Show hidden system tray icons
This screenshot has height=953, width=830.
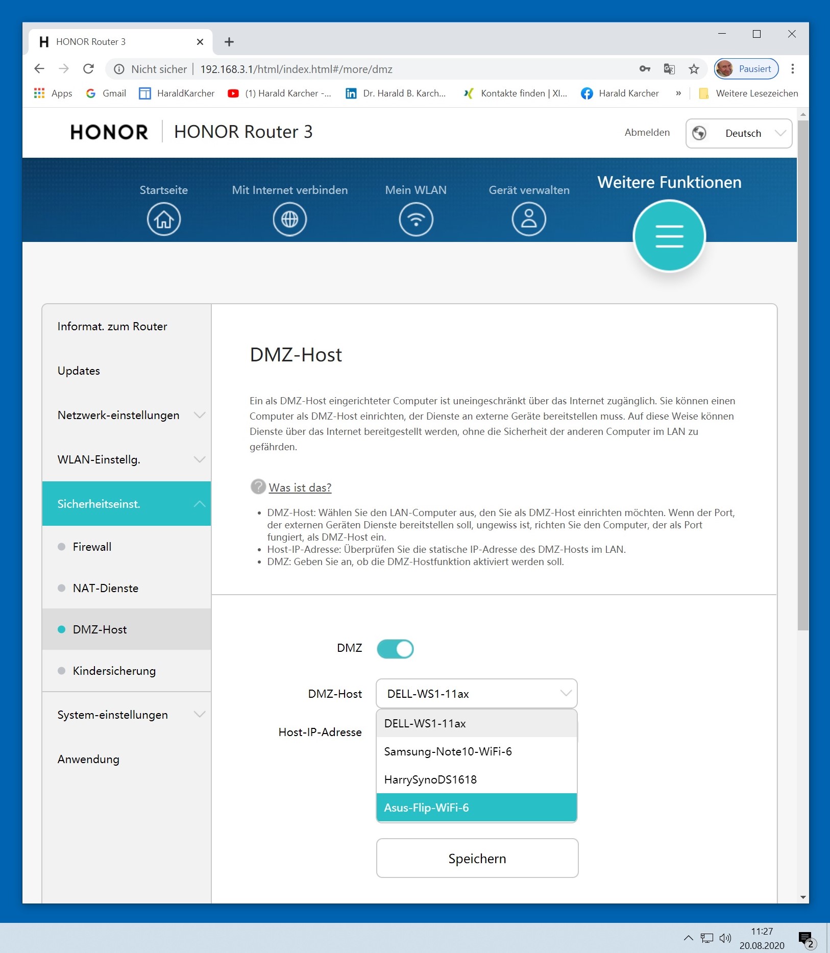[688, 938]
